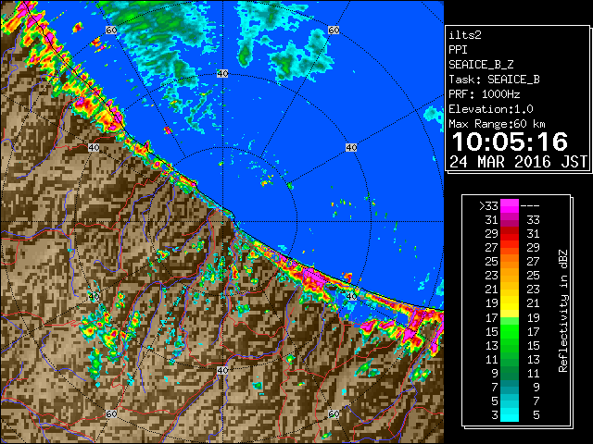
Task: Select the red legend band between 29 and 31
Action: pos(510,234)
